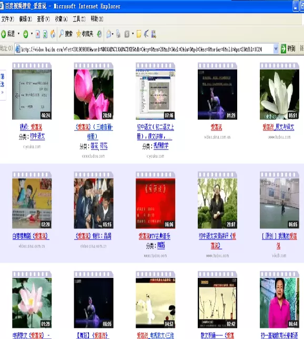This screenshot has height=339, width=304.
Task: Click the 初中语文 category link
Action: point(37,136)
